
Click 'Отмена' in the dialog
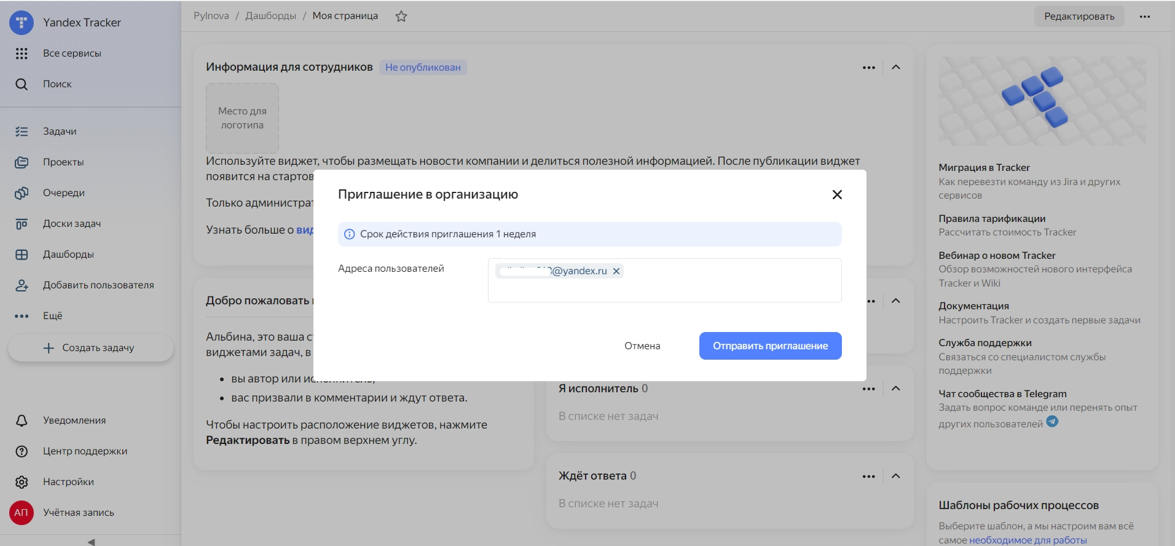point(642,346)
